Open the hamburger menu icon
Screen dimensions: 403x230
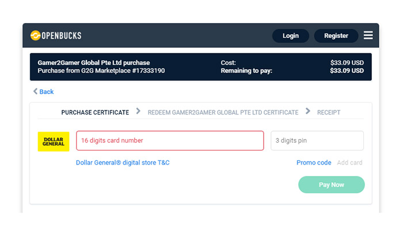click(368, 36)
